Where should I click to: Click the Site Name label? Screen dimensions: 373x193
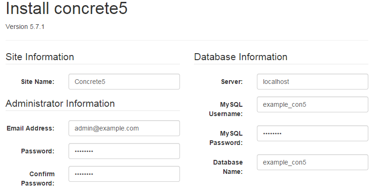click(38, 82)
